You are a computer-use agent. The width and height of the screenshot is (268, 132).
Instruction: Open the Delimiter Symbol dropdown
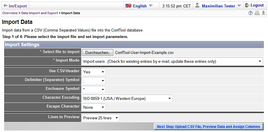(x=94, y=81)
